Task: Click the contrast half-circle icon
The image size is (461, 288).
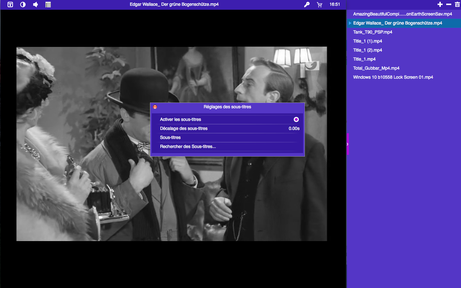Action: [23, 5]
